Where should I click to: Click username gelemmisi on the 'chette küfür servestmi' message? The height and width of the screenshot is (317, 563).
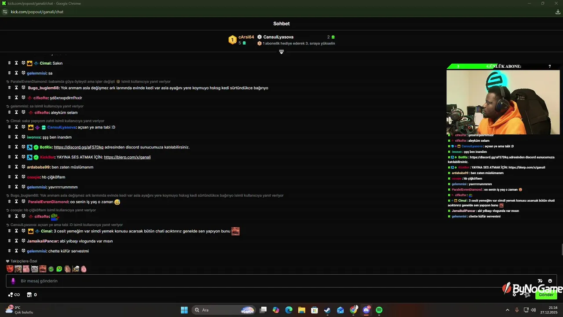(x=37, y=251)
